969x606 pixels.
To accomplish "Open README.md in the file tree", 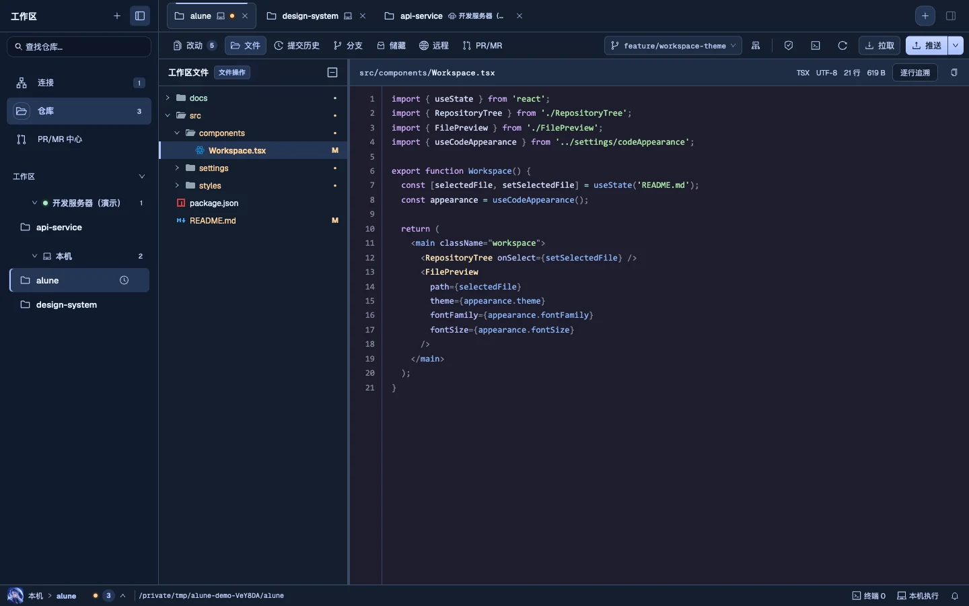I will pos(254,221).
